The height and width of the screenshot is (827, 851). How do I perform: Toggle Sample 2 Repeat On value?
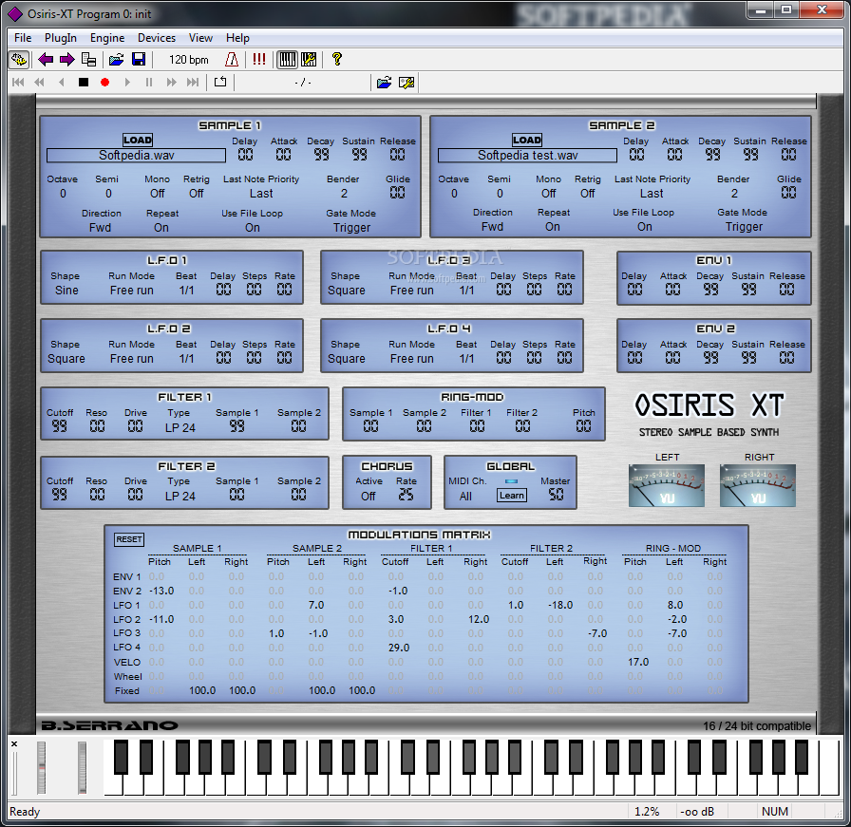553,227
